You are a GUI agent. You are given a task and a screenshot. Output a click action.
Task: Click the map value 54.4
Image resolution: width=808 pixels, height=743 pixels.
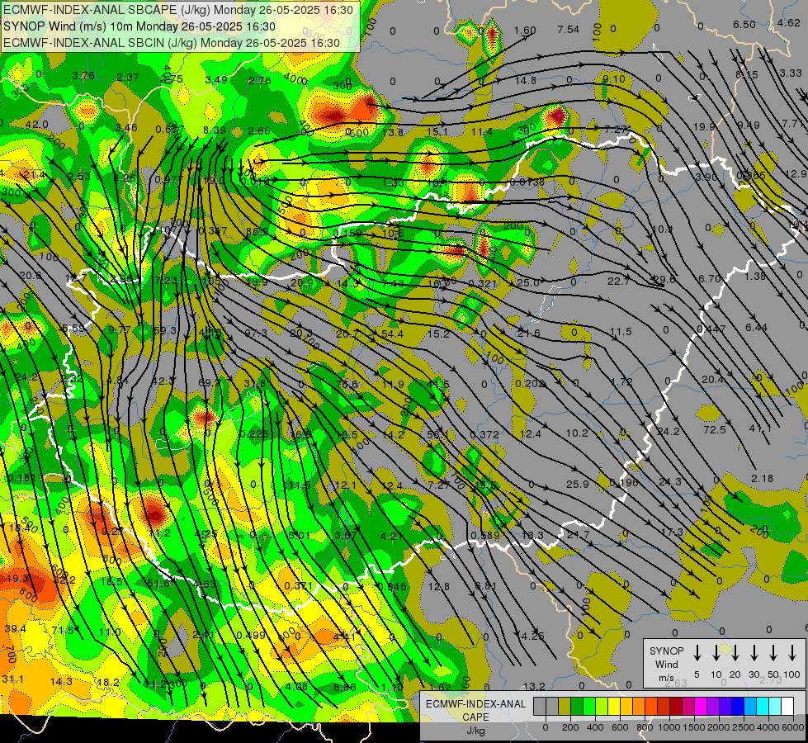[x=392, y=334]
